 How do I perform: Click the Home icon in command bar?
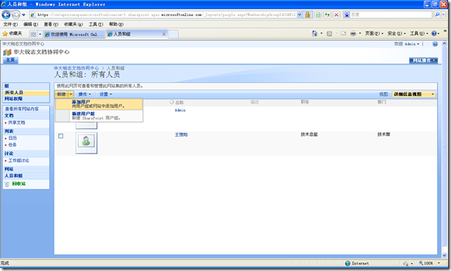[315, 34]
